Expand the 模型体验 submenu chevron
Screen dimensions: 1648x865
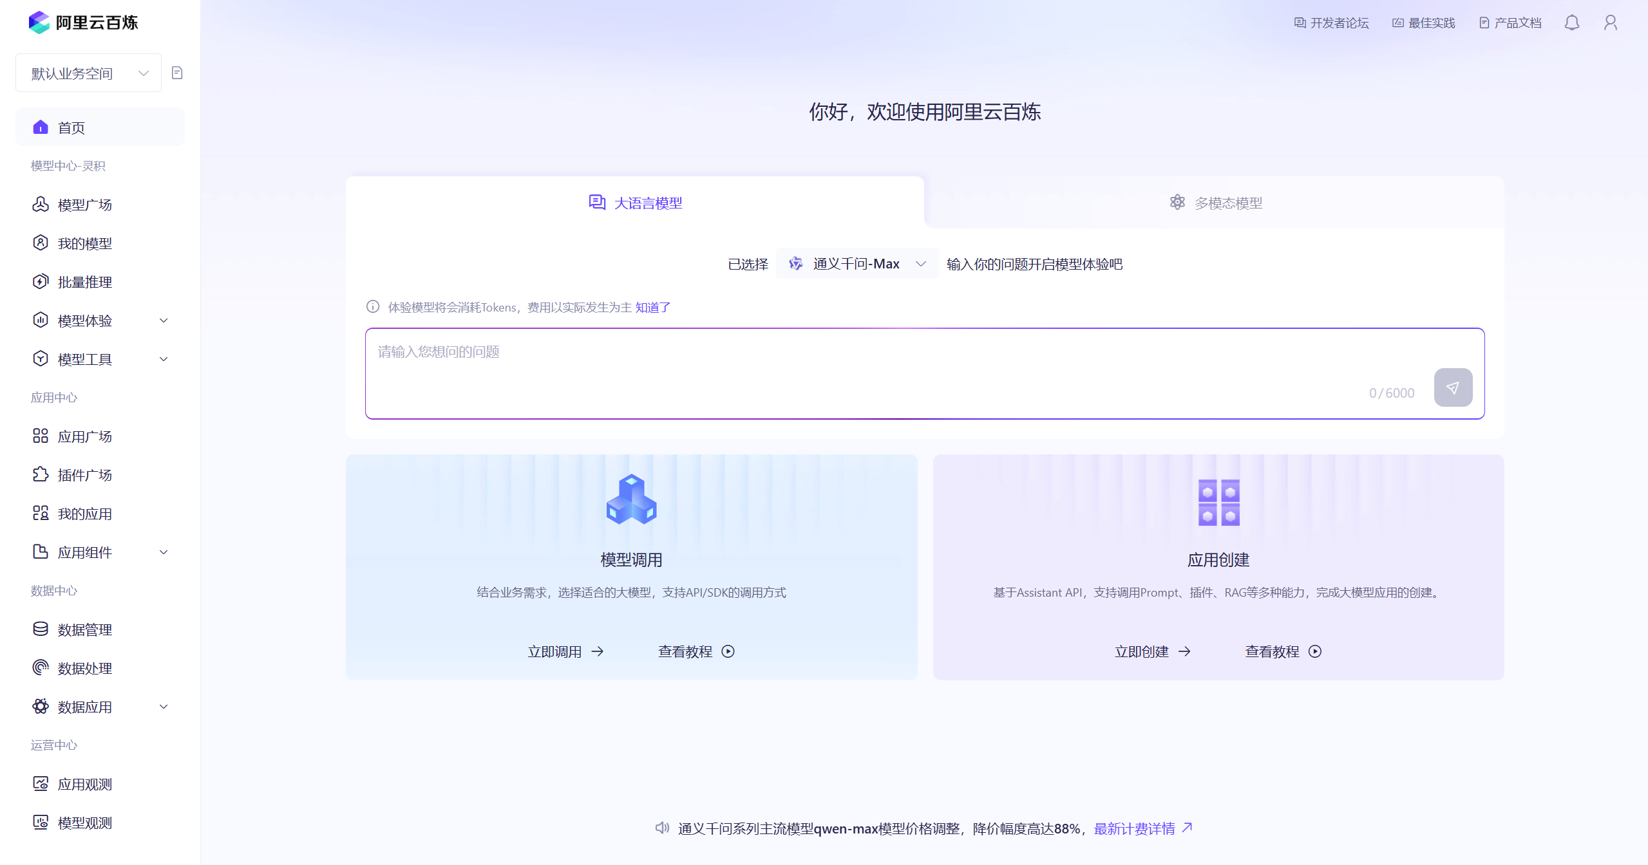pos(164,321)
